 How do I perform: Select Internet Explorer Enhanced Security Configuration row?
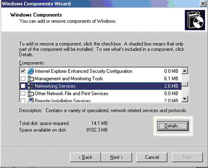click(x=100, y=71)
